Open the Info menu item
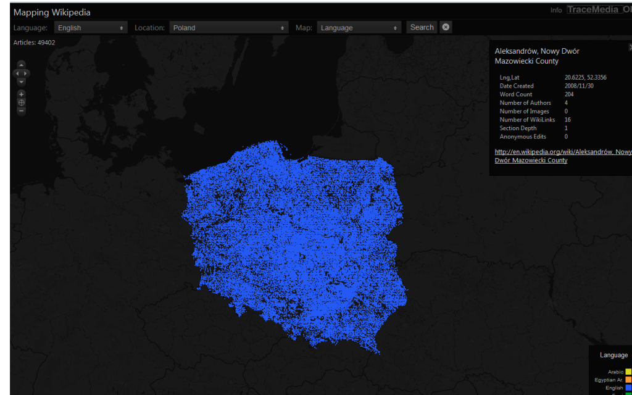This screenshot has width=632, height=395. (x=556, y=10)
